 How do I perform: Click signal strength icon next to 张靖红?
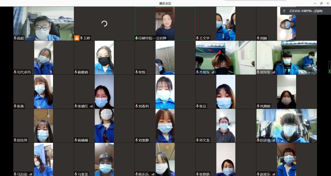tap(91, 106)
